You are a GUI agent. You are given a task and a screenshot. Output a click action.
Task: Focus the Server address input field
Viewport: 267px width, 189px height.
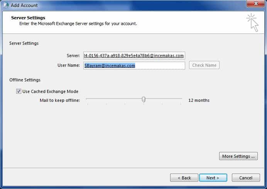[x=134, y=56]
